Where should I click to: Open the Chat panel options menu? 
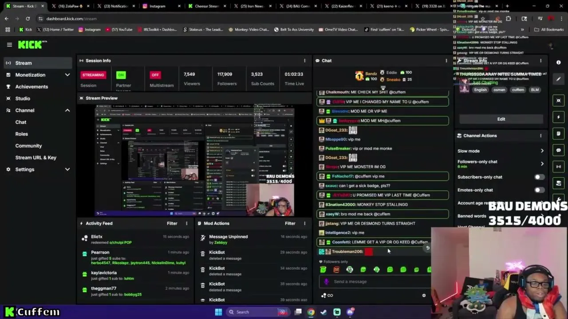(x=446, y=61)
